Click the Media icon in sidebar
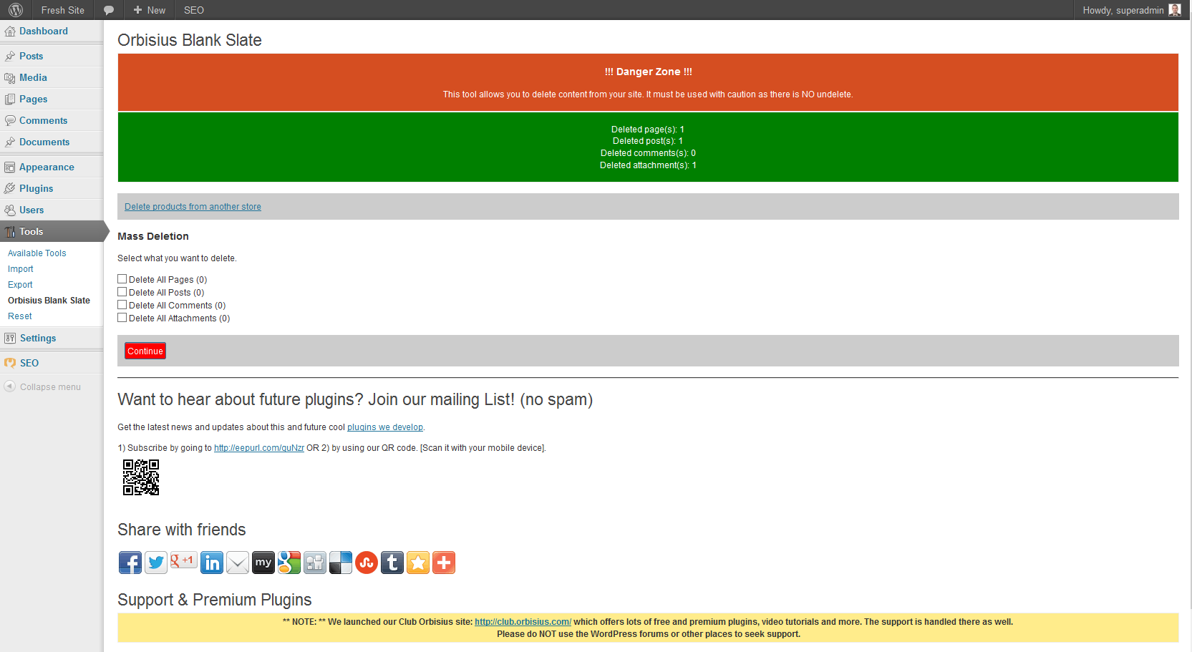 10,78
